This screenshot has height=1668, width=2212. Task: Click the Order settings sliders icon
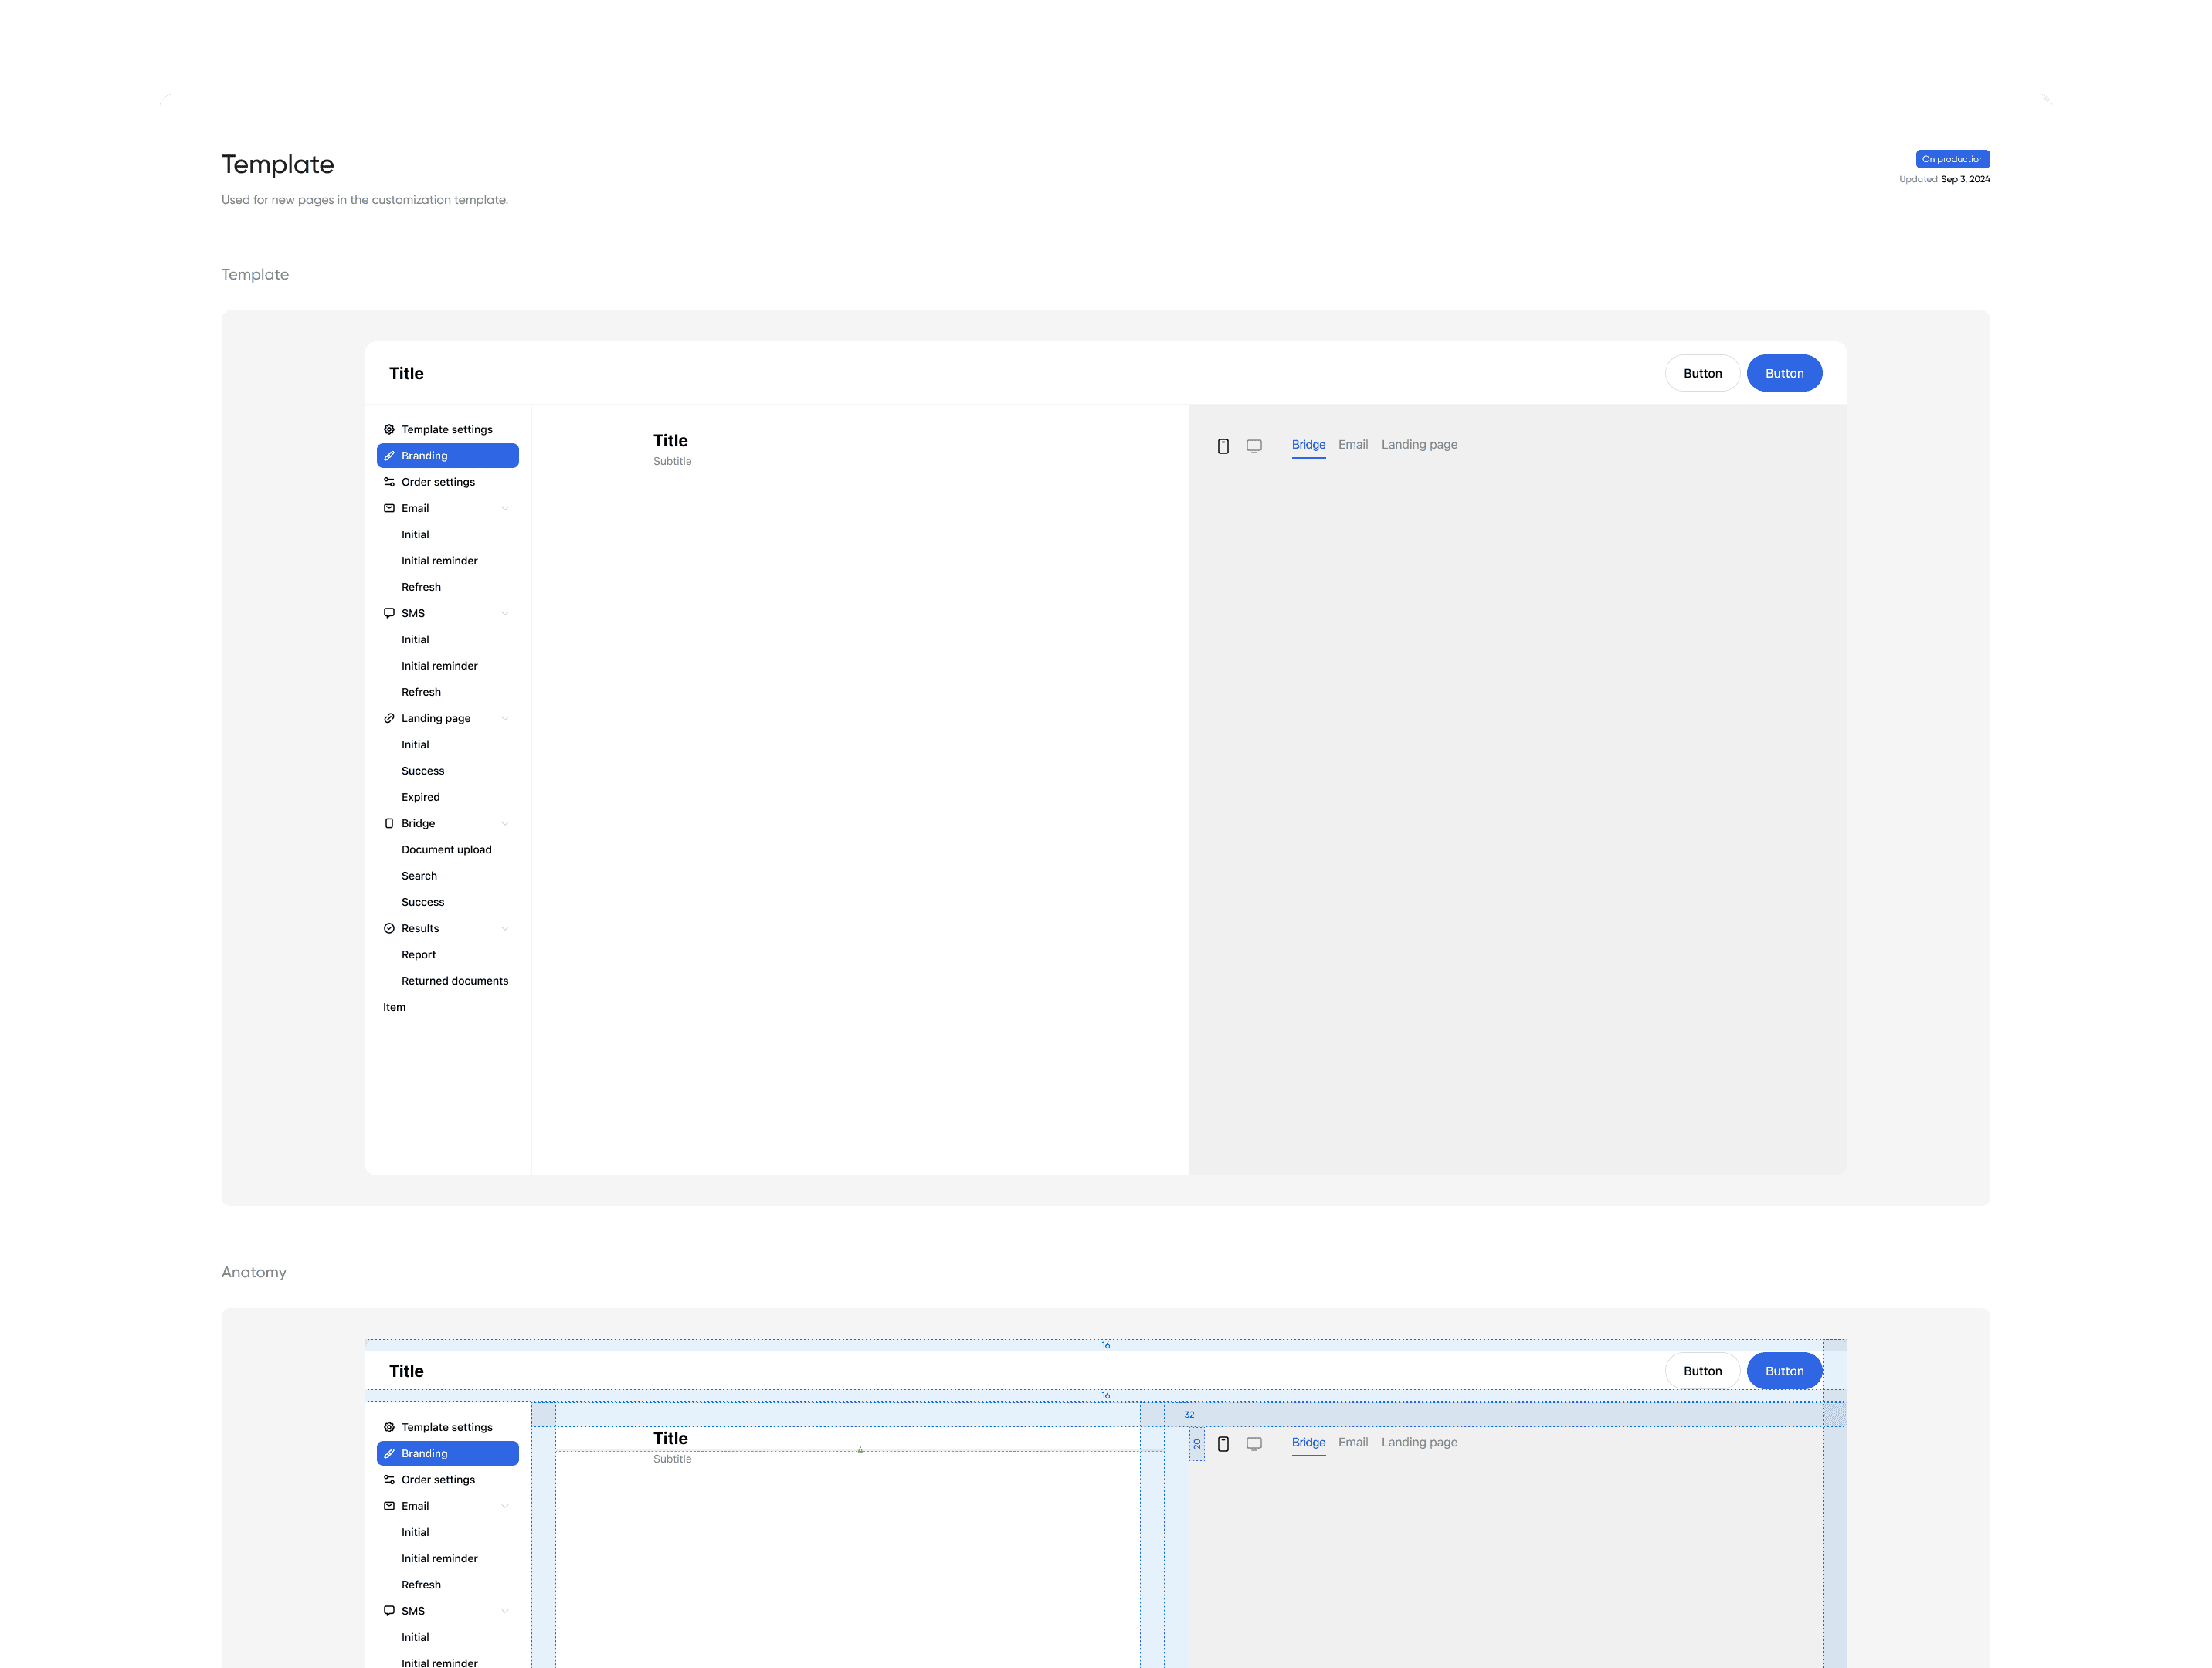pos(389,482)
